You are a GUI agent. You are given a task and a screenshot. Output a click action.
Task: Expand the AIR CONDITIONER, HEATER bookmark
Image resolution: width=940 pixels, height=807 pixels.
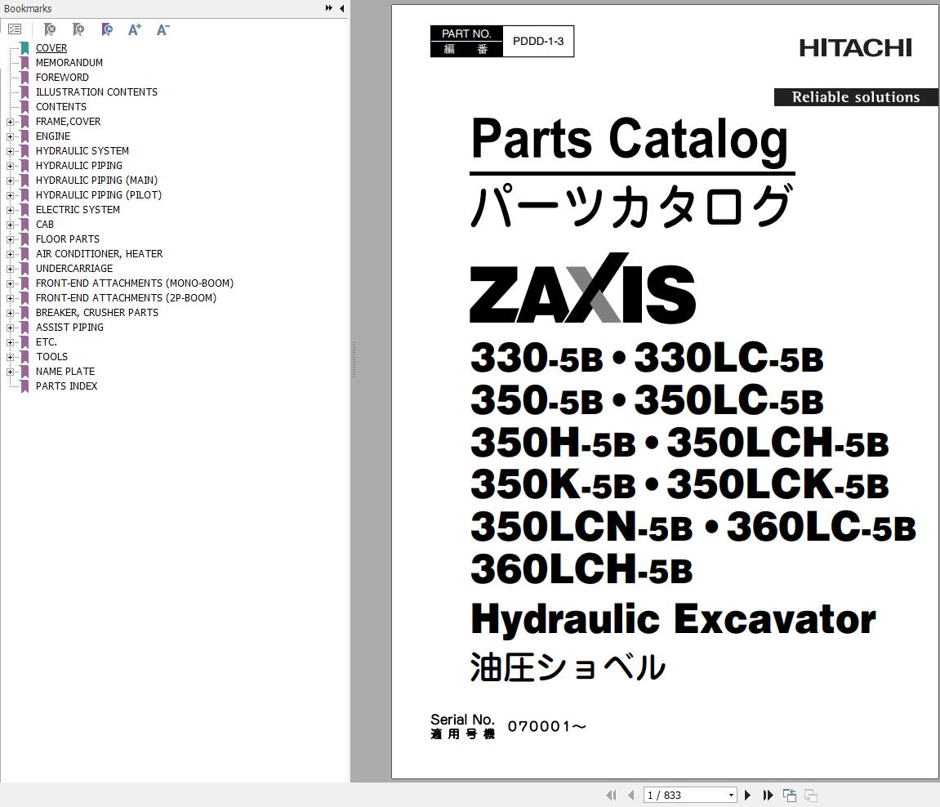pos(10,254)
